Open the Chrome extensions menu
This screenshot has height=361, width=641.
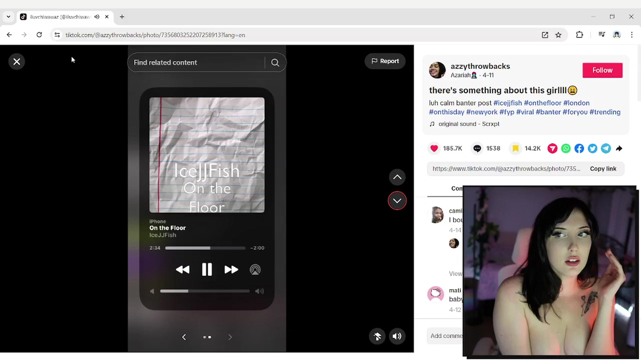click(x=580, y=35)
